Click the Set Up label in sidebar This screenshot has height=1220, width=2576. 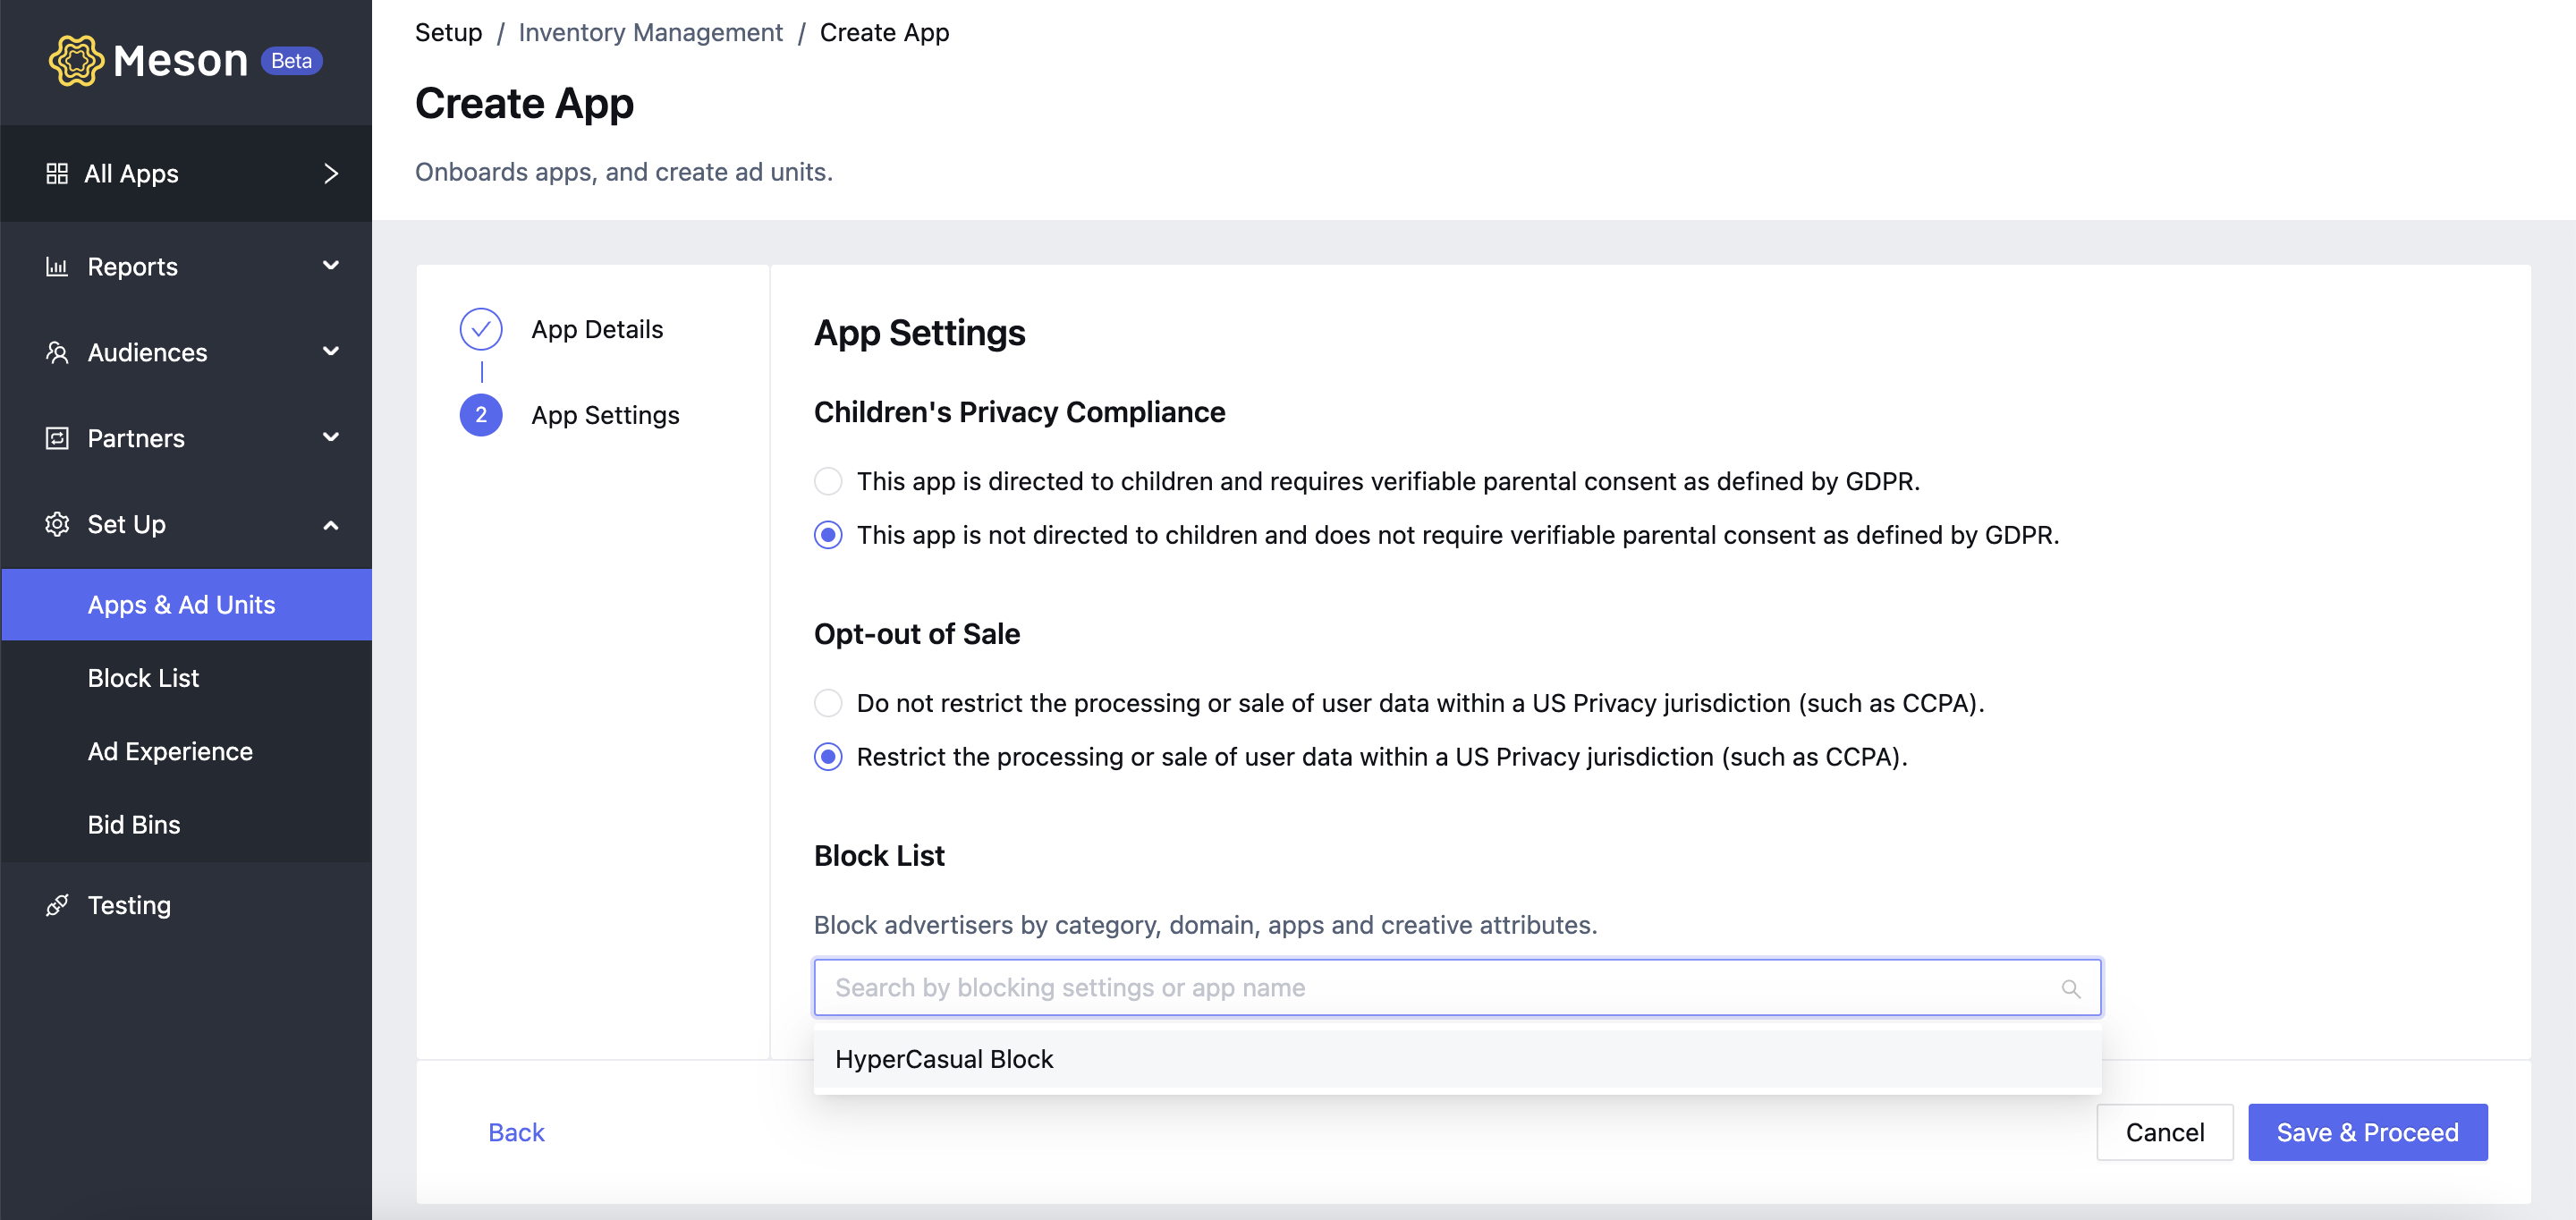(x=126, y=524)
